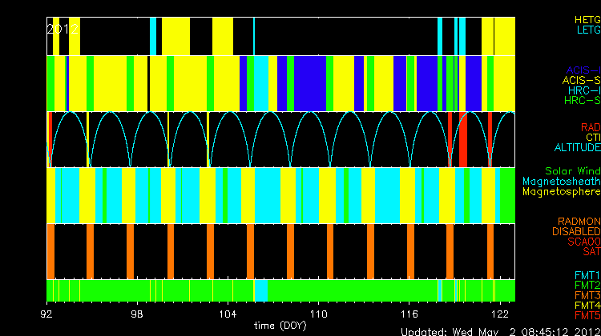
Task: Select the RADMON legend label
Action: (x=579, y=221)
